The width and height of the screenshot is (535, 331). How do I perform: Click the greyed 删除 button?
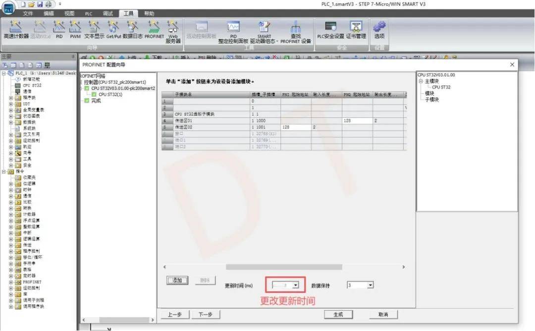(205, 280)
